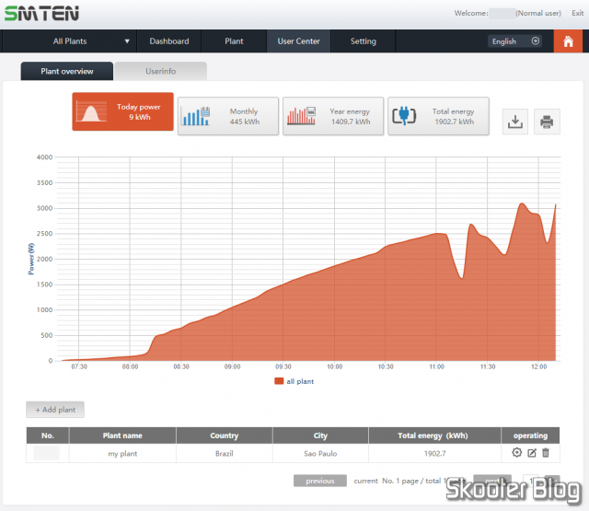Click the 12:00 axis label
The image size is (589, 511).
(x=538, y=366)
